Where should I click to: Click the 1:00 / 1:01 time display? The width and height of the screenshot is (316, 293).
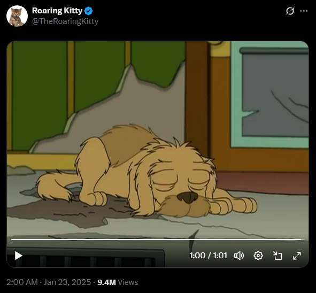(208, 256)
